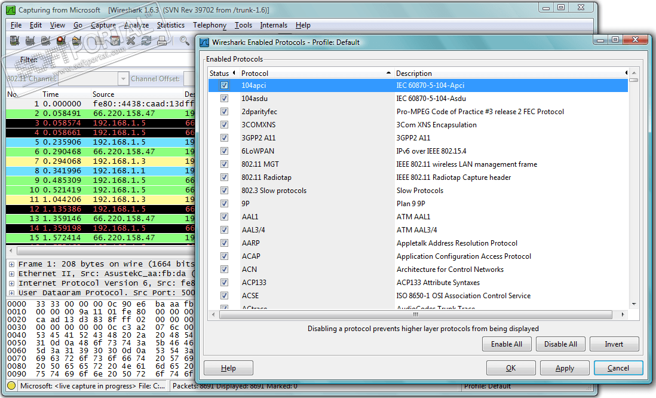
Task: Click the protocol list horizontal scrollbar
Action: point(415,315)
